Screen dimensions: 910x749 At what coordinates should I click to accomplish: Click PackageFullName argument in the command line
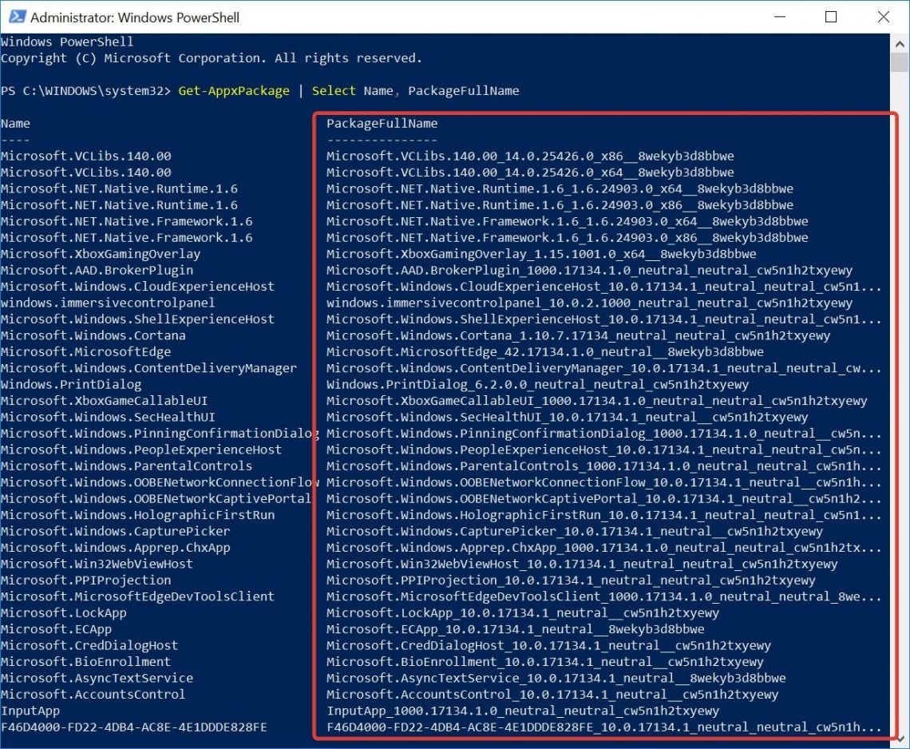(463, 91)
